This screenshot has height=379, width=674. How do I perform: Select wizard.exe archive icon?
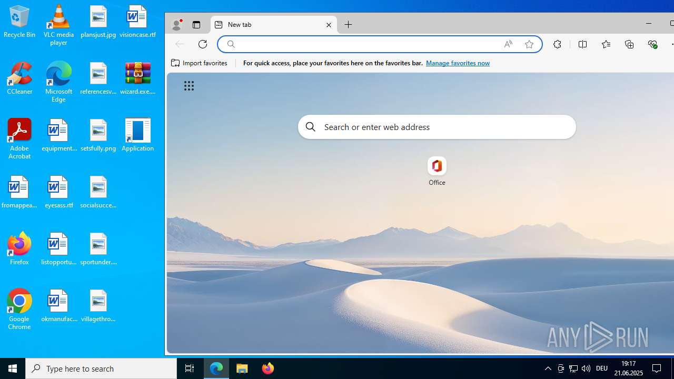pos(137,78)
